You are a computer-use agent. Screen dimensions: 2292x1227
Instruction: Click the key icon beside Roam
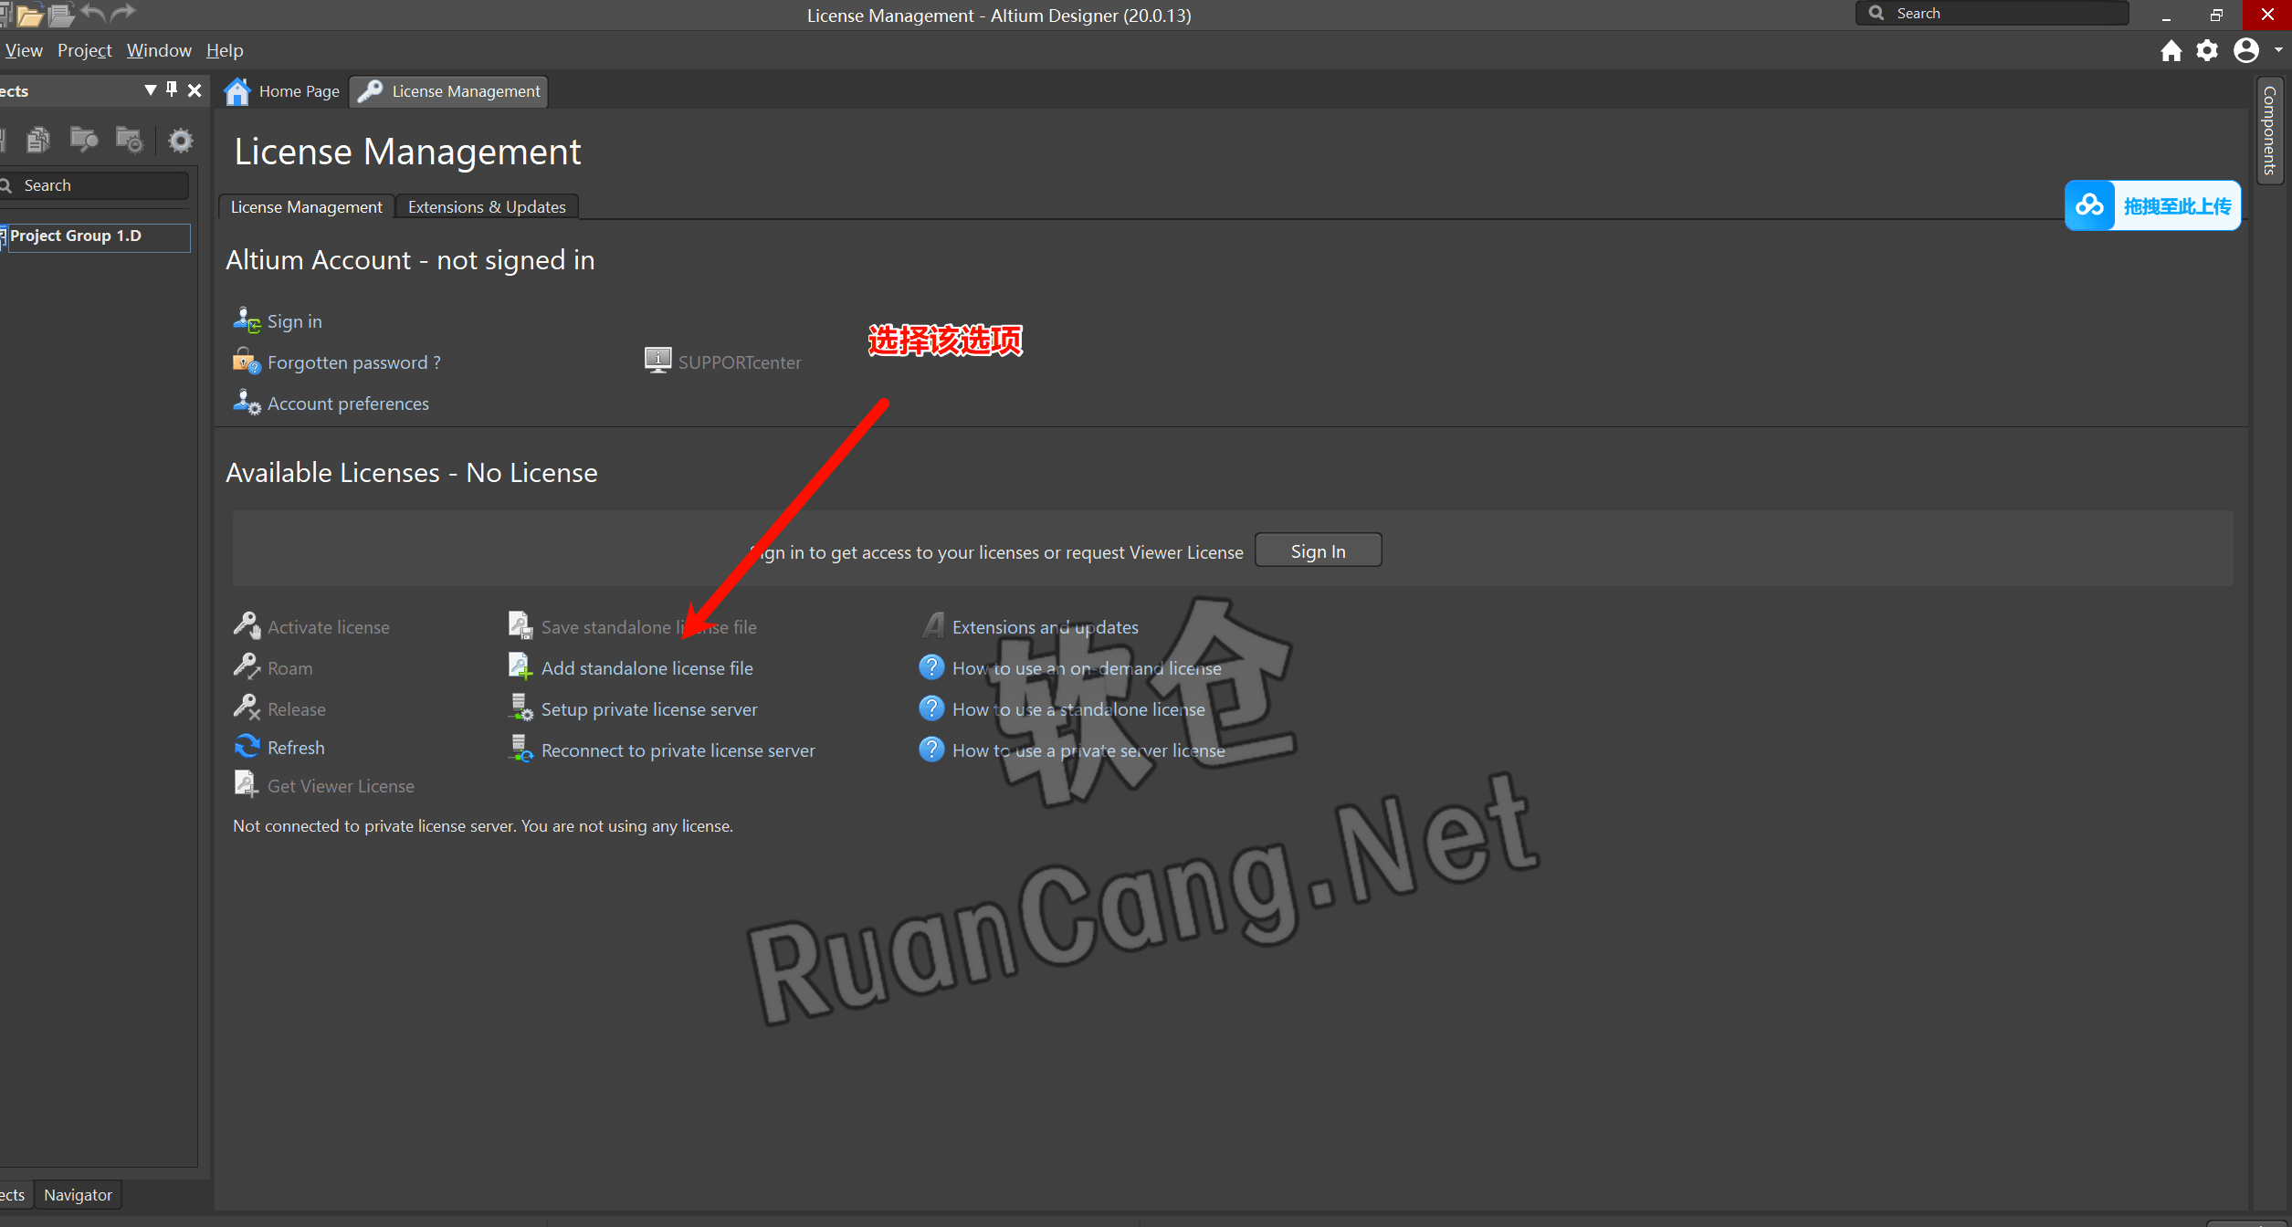pyautogui.click(x=247, y=667)
